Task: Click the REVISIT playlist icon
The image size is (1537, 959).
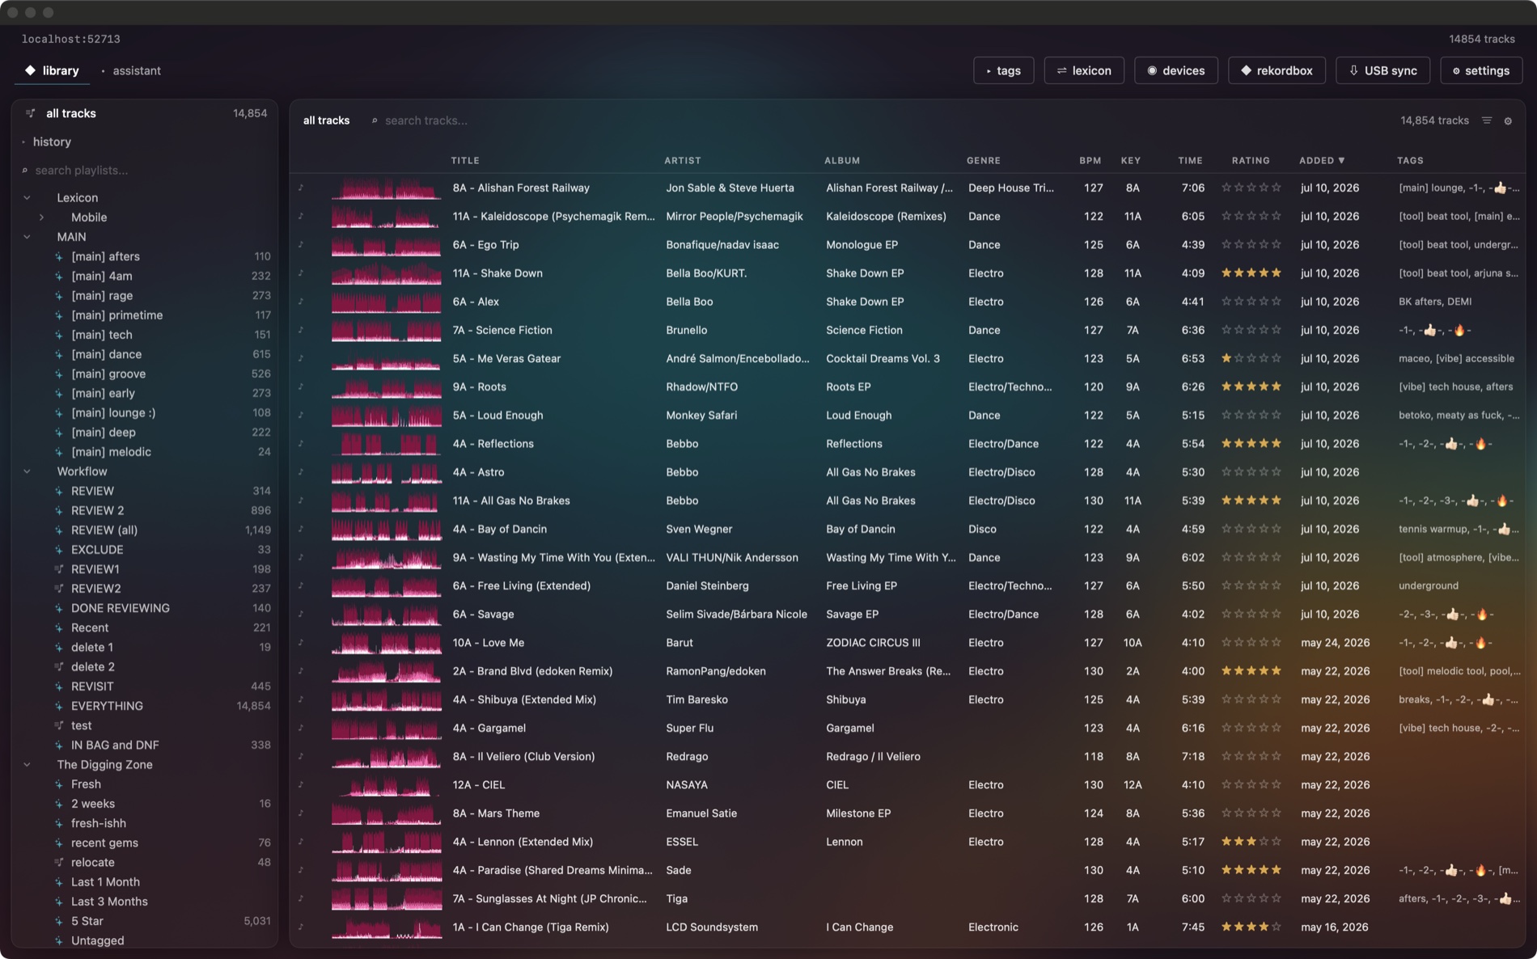Action: pos(59,686)
